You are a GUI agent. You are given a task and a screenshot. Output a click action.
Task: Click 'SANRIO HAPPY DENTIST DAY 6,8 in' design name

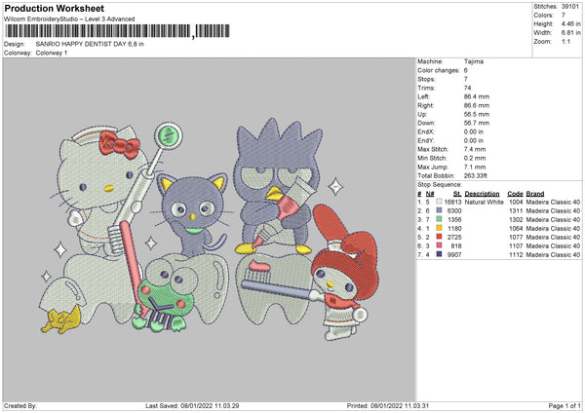[x=90, y=44]
